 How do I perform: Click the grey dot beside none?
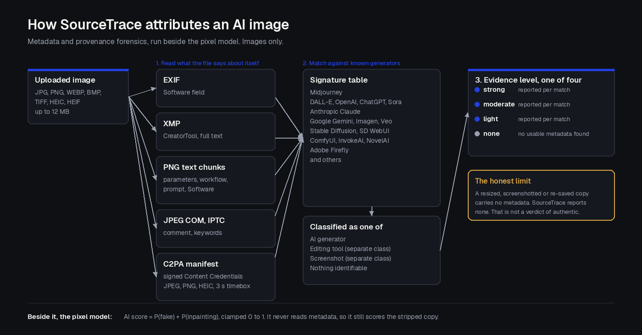tap(477, 134)
